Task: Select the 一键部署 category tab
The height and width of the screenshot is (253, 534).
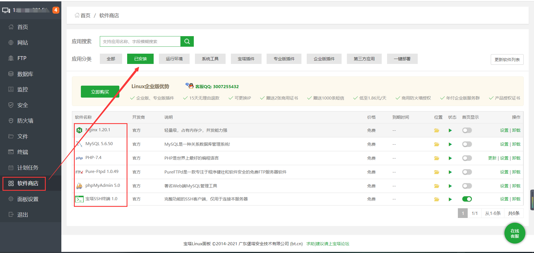Action: [402, 59]
